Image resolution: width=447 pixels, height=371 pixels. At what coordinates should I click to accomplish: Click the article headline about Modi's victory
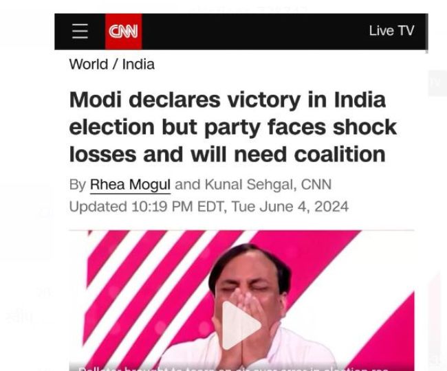click(233, 127)
